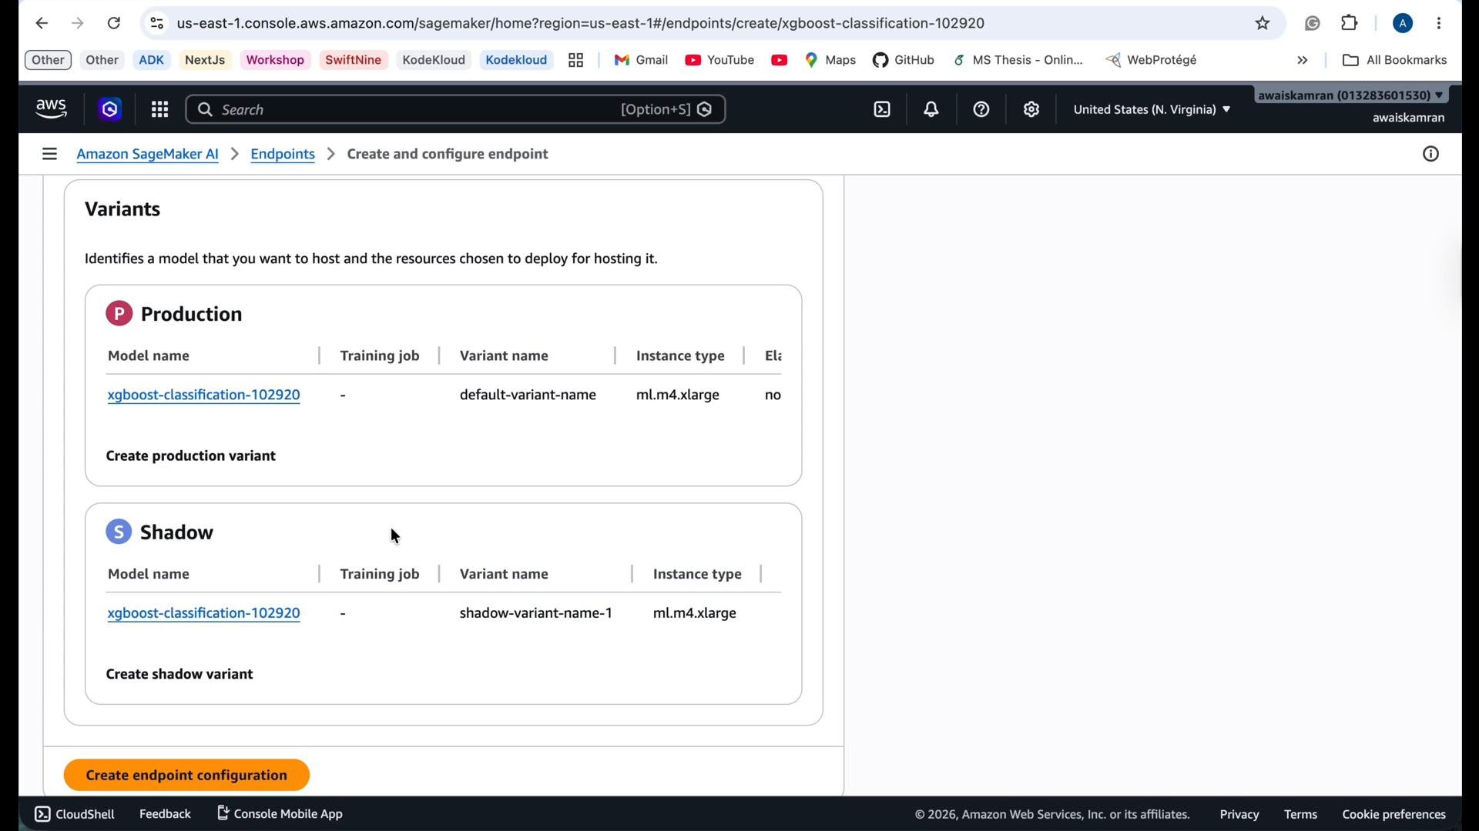This screenshot has height=831, width=1479.
Task: Open Shadow xgboost-classification-102920 model link
Action: coord(204,613)
